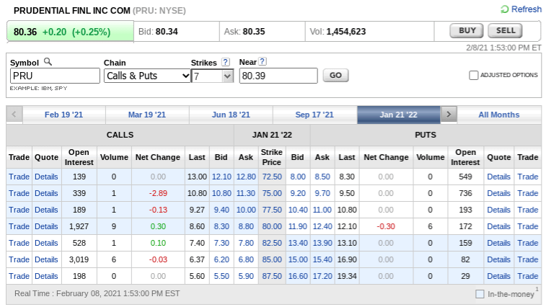This screenshot has height=307, width=546.
Task: Click the last price 80.36 quote box
Action: coord(70,32)
